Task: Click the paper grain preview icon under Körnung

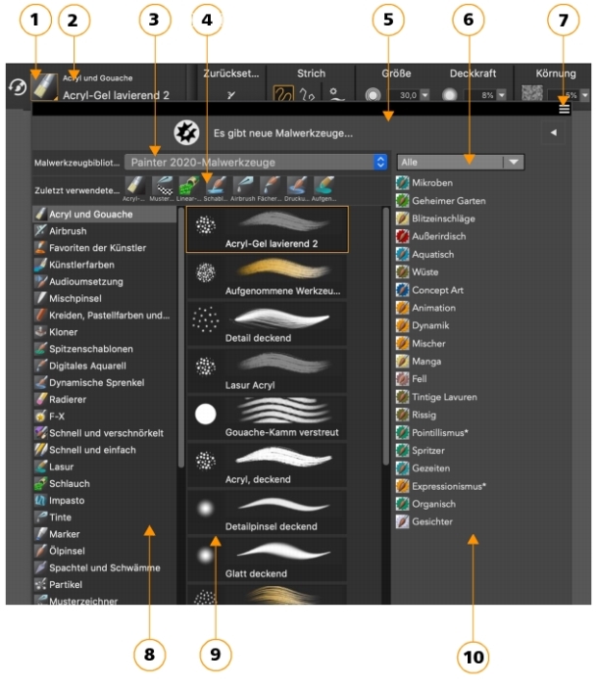Action: (x=532, y=94)
